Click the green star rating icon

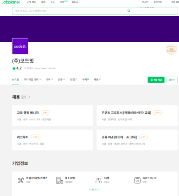point(14,68)
